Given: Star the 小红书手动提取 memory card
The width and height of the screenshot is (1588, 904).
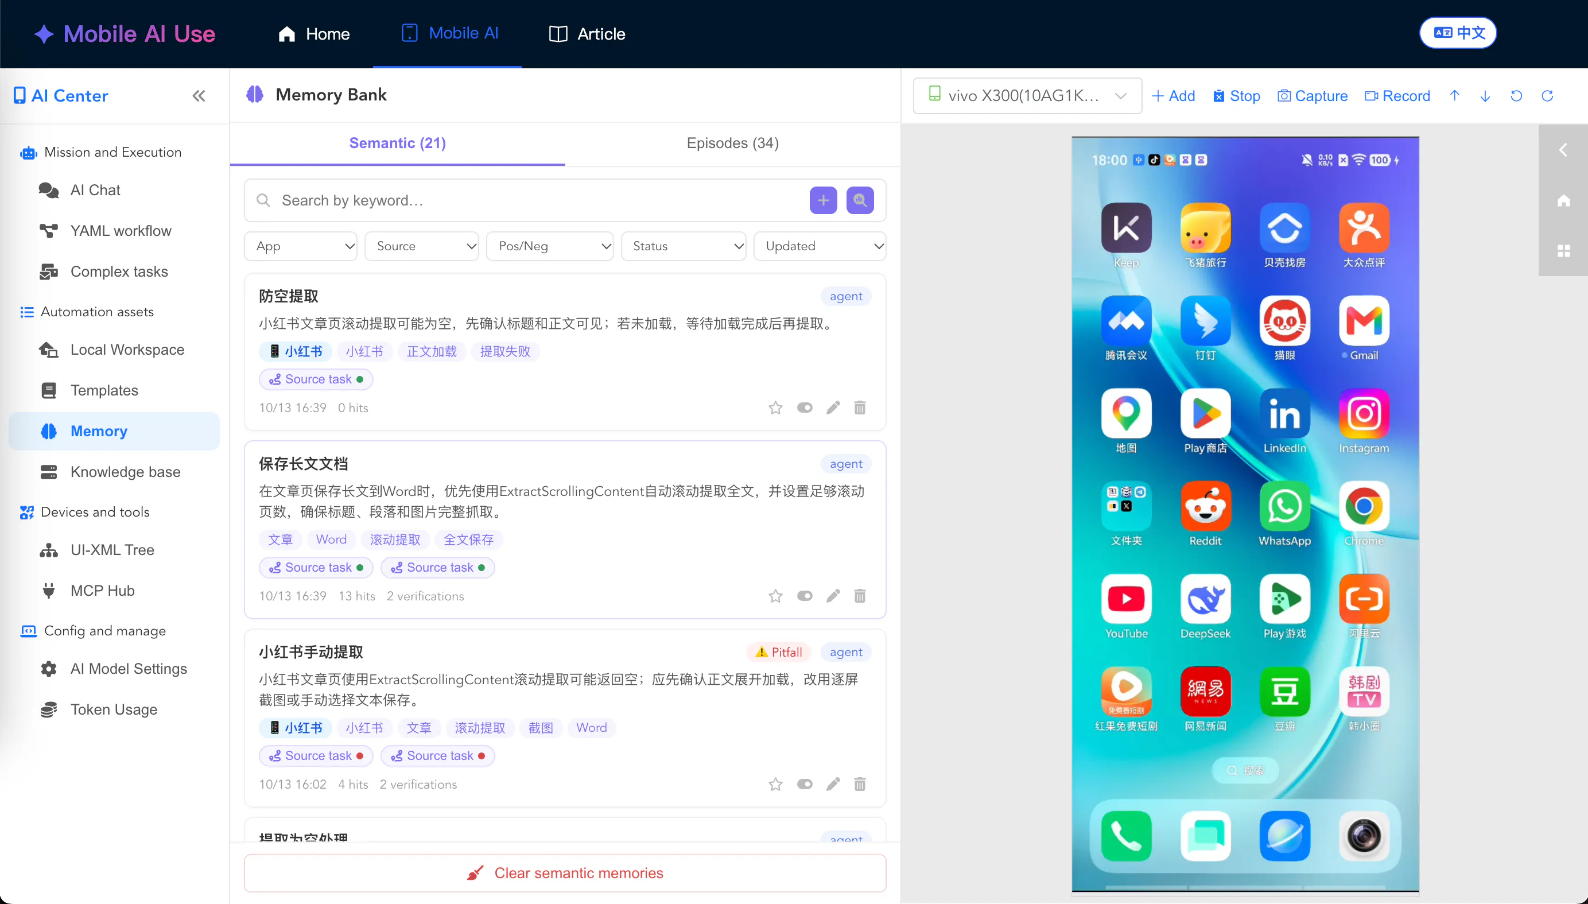Looking at the screenshot, I should pos(775,784).
